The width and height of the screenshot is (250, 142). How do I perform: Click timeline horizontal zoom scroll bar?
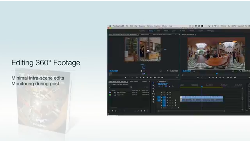pos(191,111)
